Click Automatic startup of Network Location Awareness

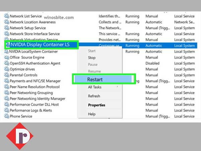[x=154, y=22]
